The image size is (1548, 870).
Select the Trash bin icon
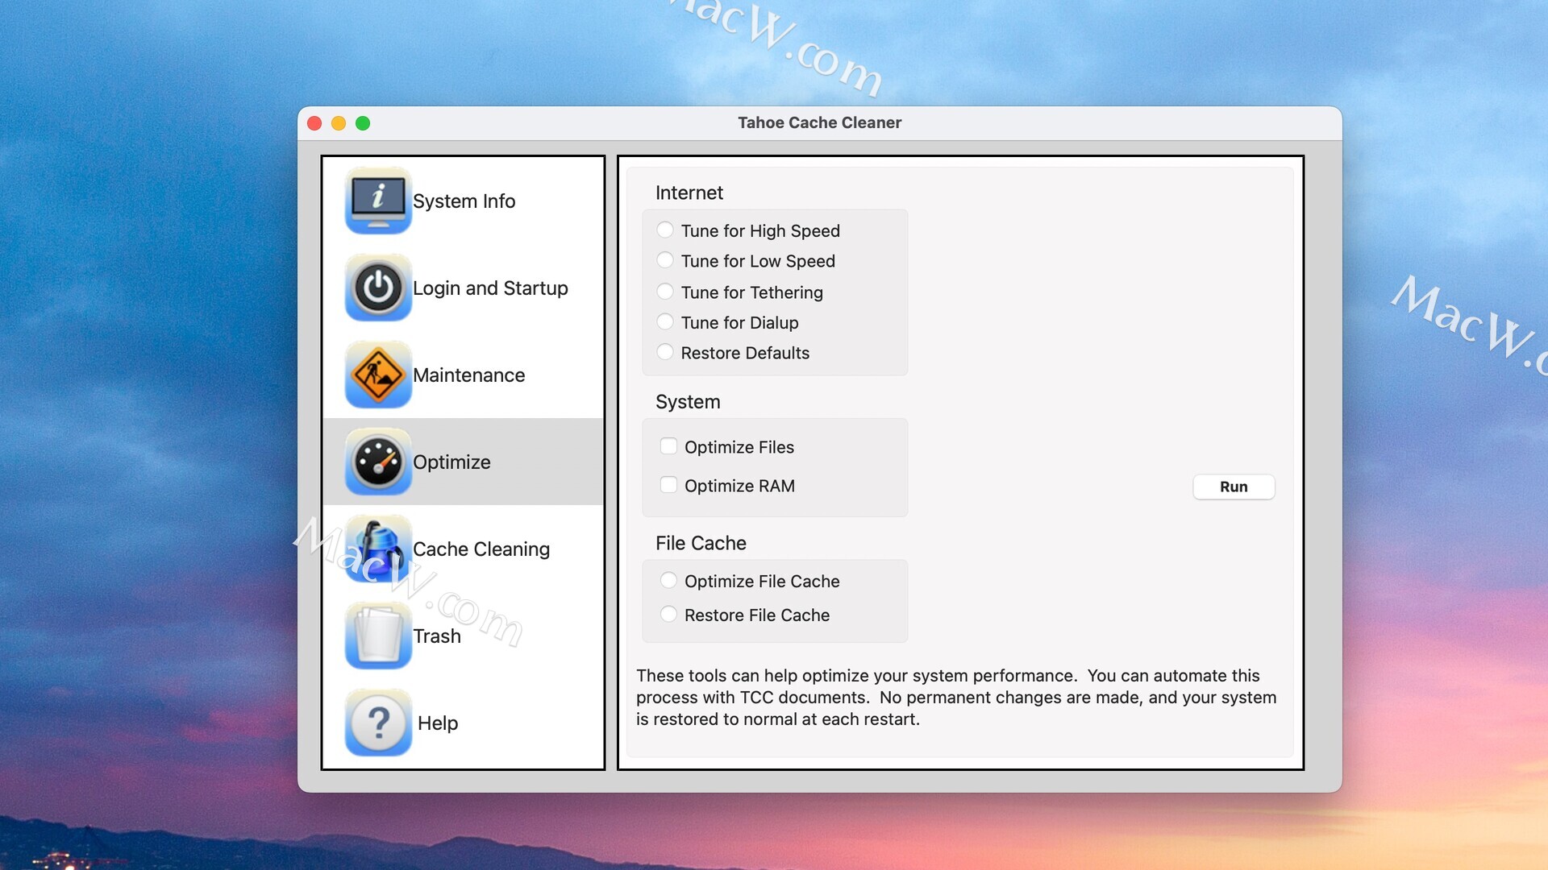[x=378, y=636]
